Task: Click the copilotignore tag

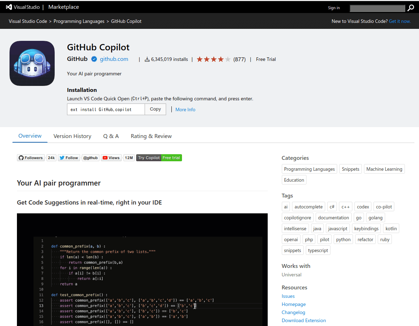Action: pyautogui.click(x=297, y=218)
